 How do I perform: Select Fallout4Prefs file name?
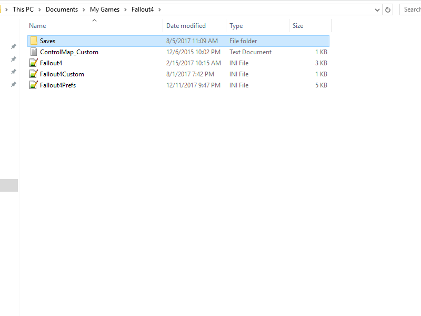[x=58, y=85]
